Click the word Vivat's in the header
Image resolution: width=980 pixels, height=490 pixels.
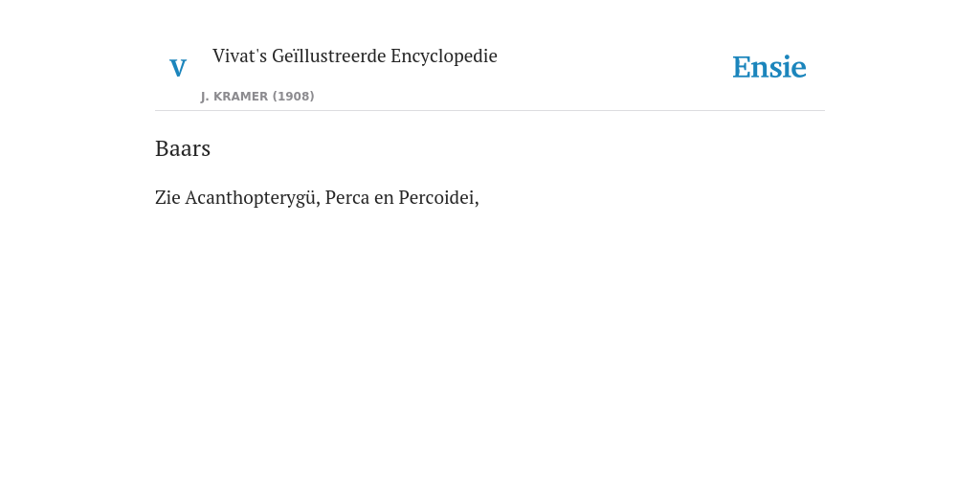point(240,56)
